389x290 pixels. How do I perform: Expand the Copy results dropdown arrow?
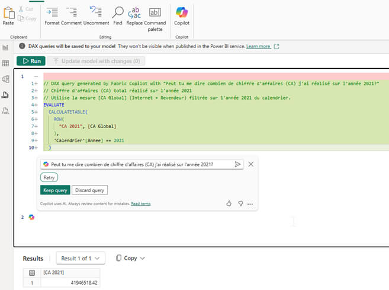tap(142, 258)
